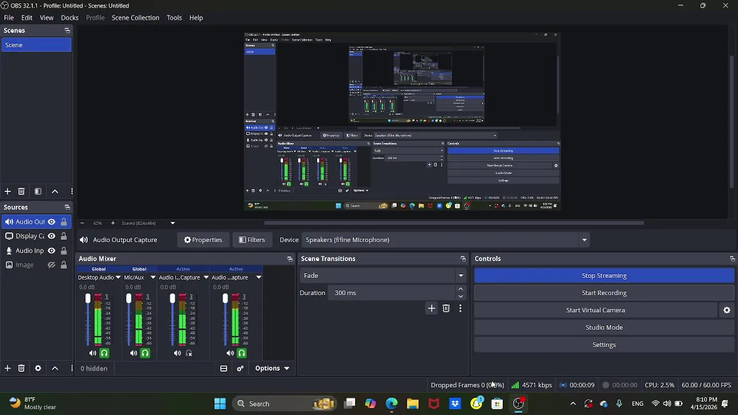Open scene filters icon in the Scenes toolbar
Viewport: 738px width, 415px height.
pyautogui.click(x=38, y=191)
